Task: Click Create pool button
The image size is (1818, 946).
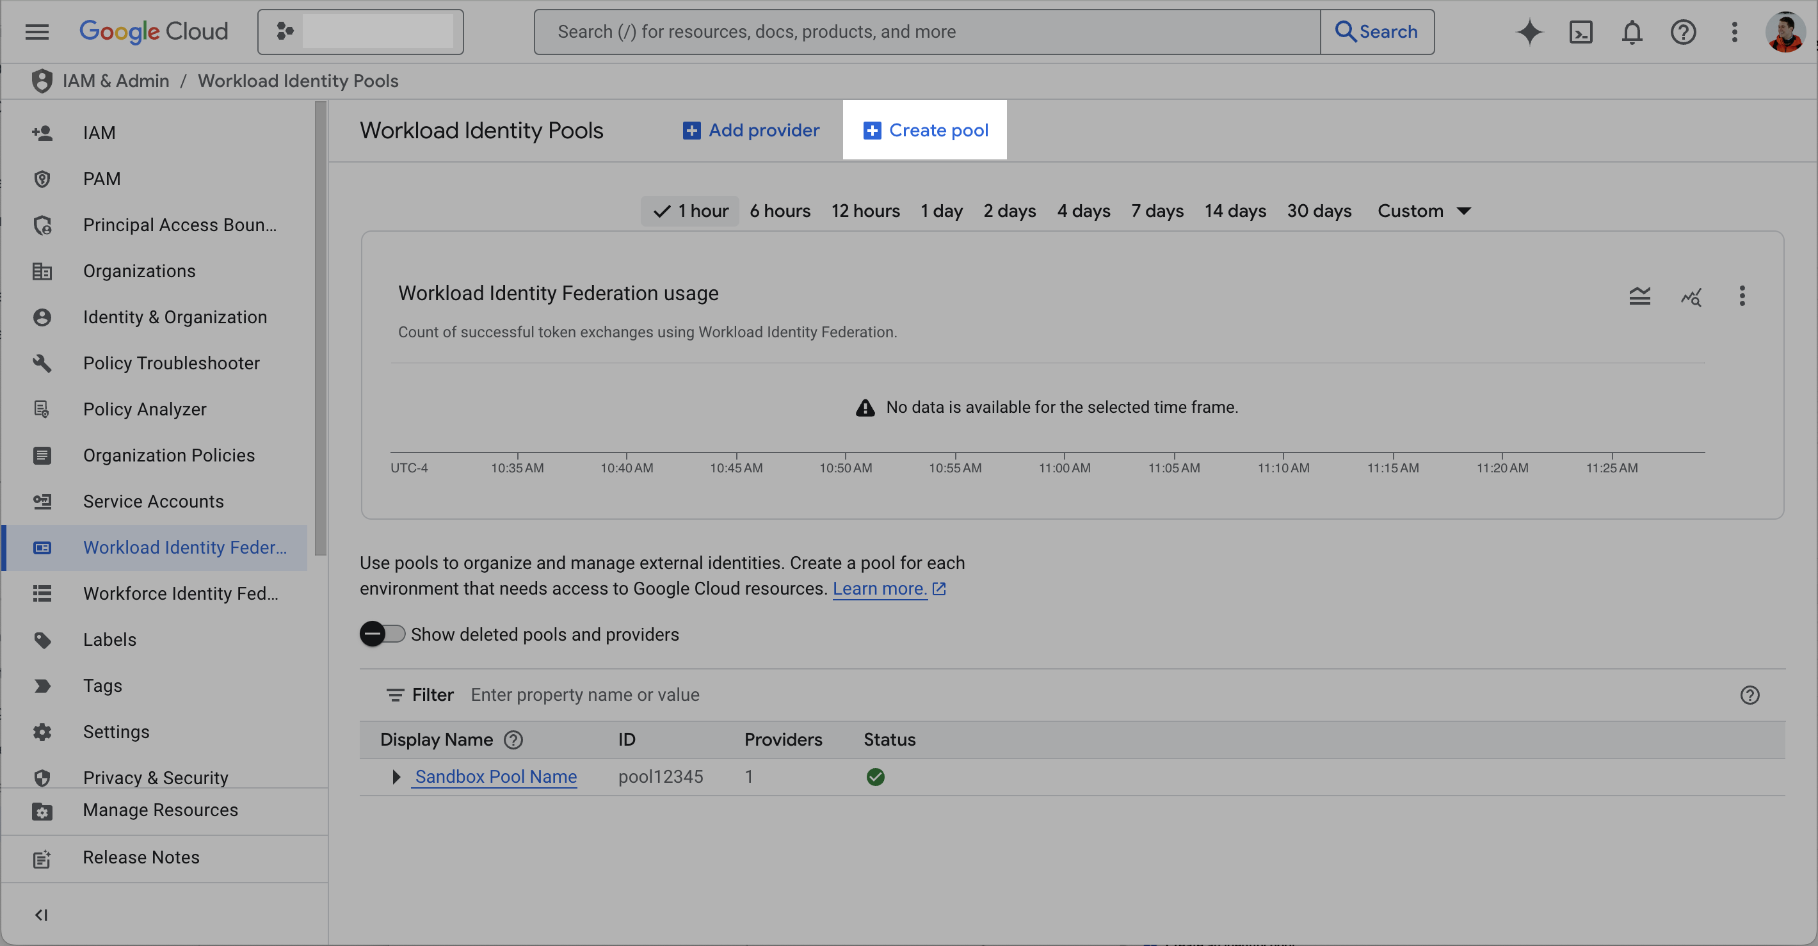Action: 925,131
